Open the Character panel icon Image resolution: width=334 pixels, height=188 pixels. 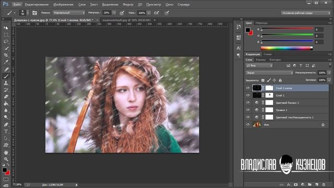coord(238,48)
